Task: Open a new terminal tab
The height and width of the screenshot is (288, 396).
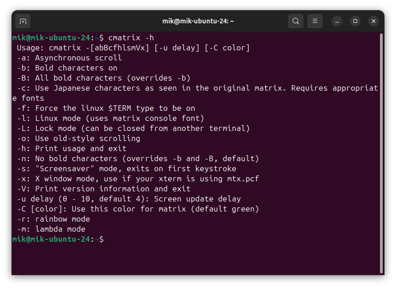Action: click(x=23, y=21)
